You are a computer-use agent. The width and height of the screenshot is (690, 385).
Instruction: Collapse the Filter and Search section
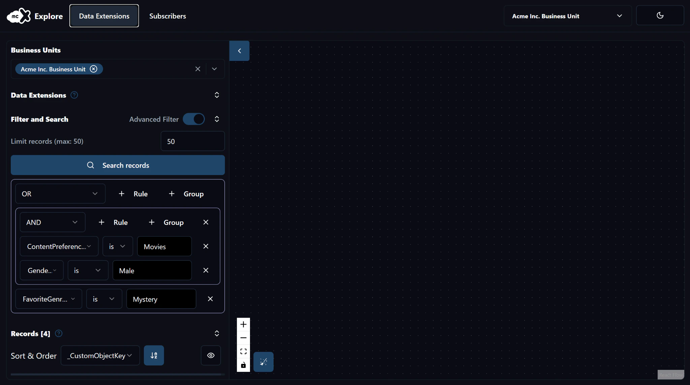(x=217, y=119)
